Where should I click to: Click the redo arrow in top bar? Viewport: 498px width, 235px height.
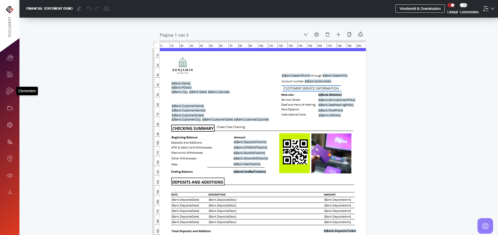(x=97, y=9)
